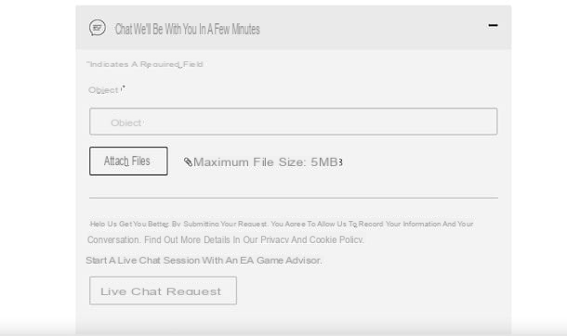567x336 pixels.
Task: Click the Indicates A Required Field note
Action: coord(145,64)
